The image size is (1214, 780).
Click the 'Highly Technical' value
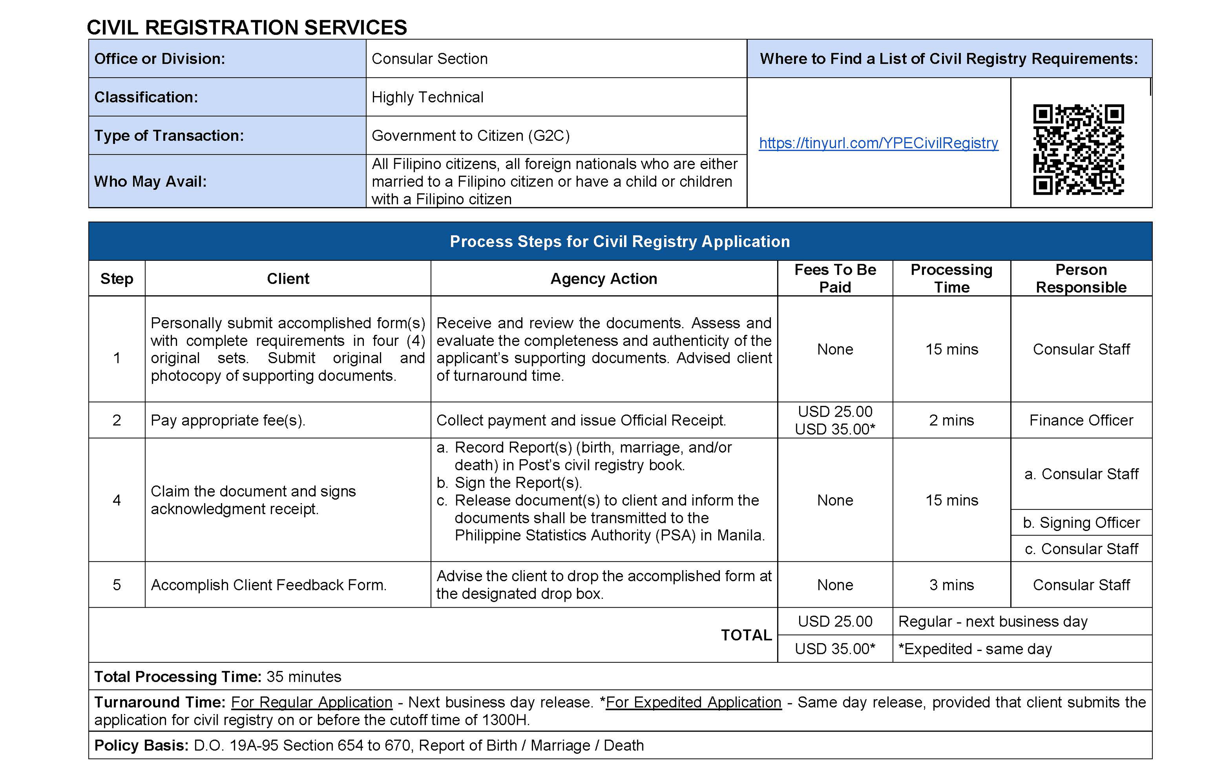click(x=427, y=97)
